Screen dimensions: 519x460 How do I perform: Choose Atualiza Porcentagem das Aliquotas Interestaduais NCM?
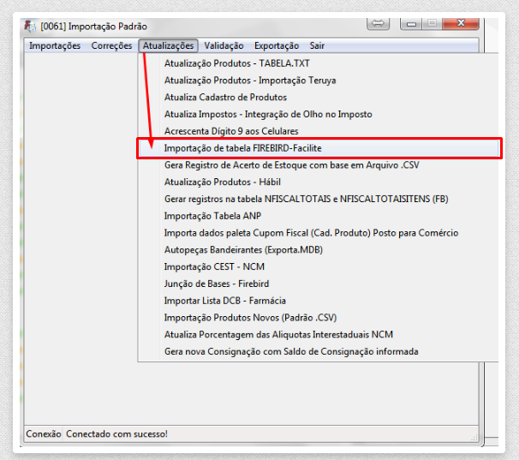pyautogui.click(x=318, y=334)
